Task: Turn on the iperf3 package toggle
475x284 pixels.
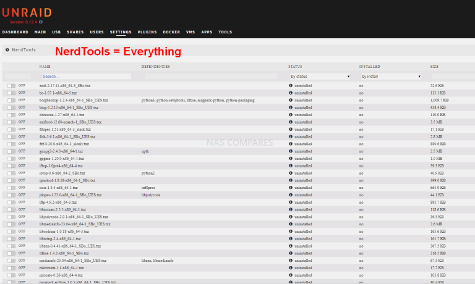Action: pos(11,180)
